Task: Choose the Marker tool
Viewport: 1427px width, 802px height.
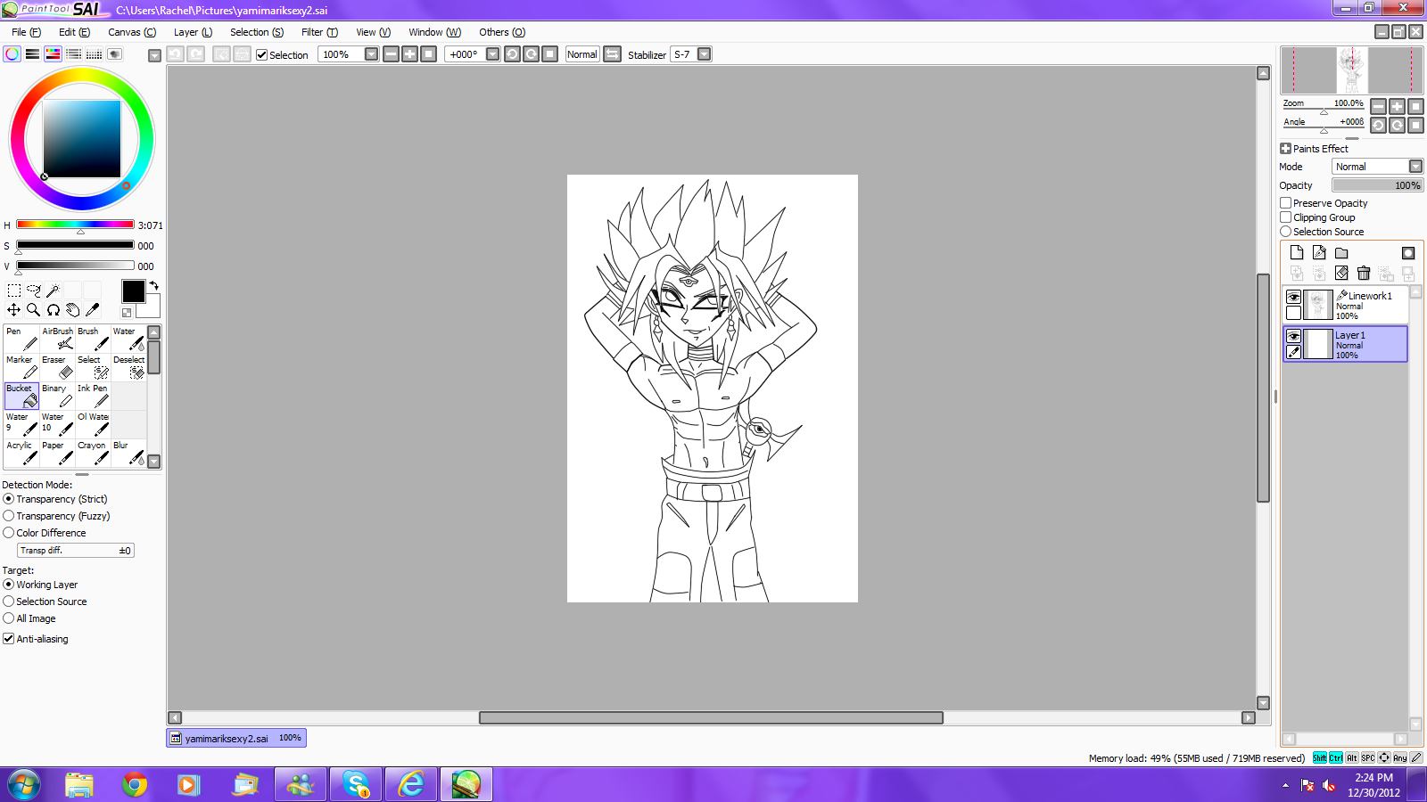Action: (21, 367)
